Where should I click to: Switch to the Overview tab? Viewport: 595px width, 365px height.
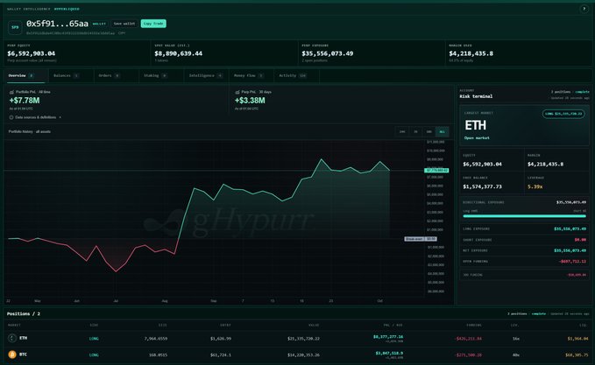pyautogui.click(x=25, y=76)
